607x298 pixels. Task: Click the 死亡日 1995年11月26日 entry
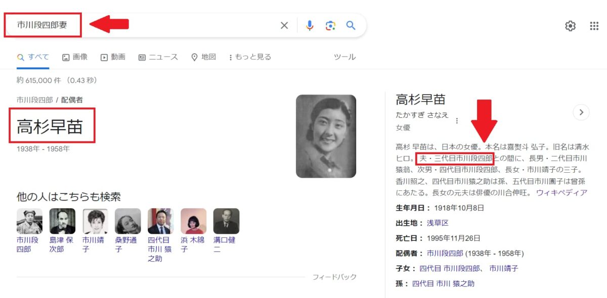point(438,238)
